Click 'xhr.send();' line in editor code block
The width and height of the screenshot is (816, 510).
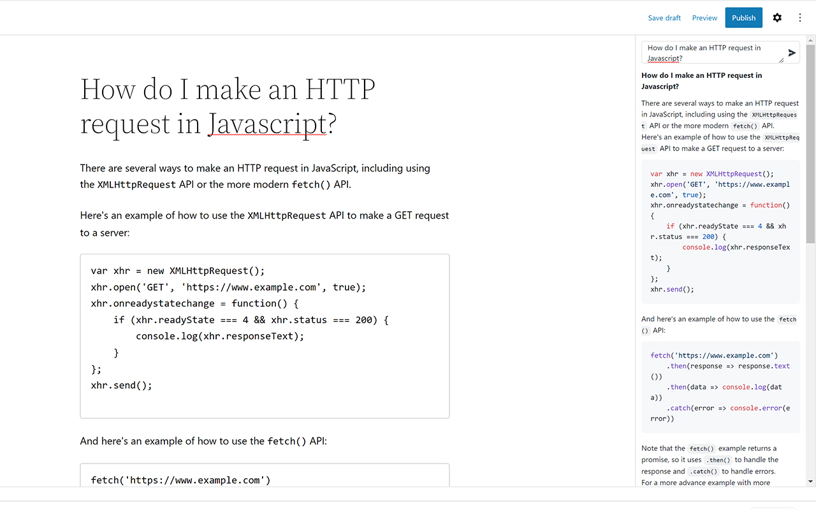[122, 385]
